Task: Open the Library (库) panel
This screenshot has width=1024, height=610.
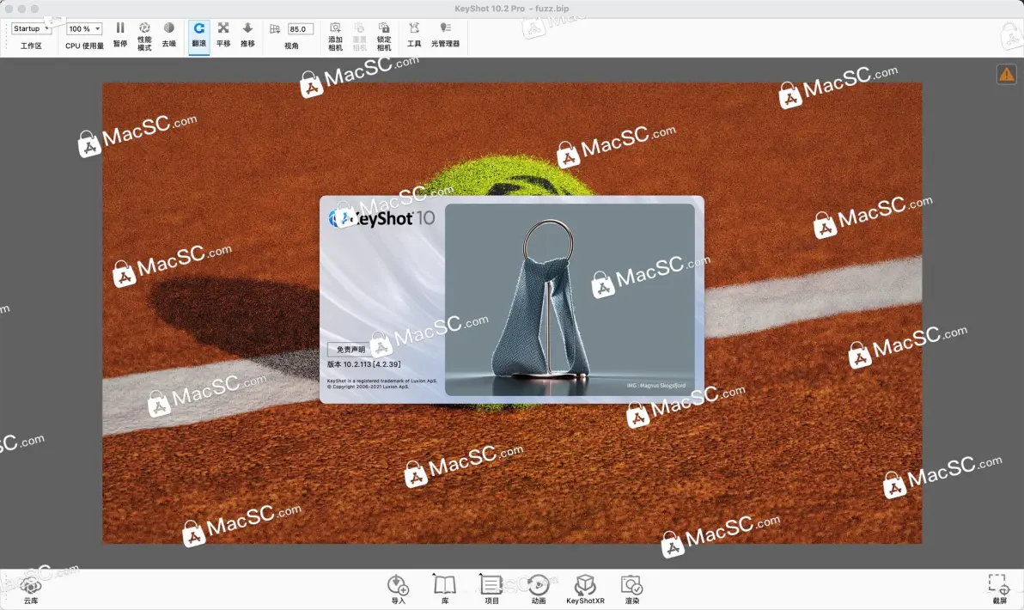Action: [445, 589]
